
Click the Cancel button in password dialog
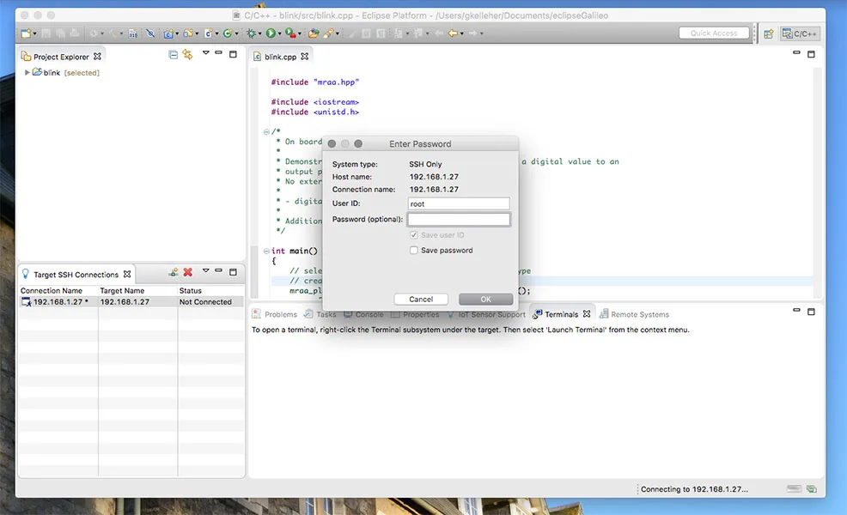click(421, 300)
